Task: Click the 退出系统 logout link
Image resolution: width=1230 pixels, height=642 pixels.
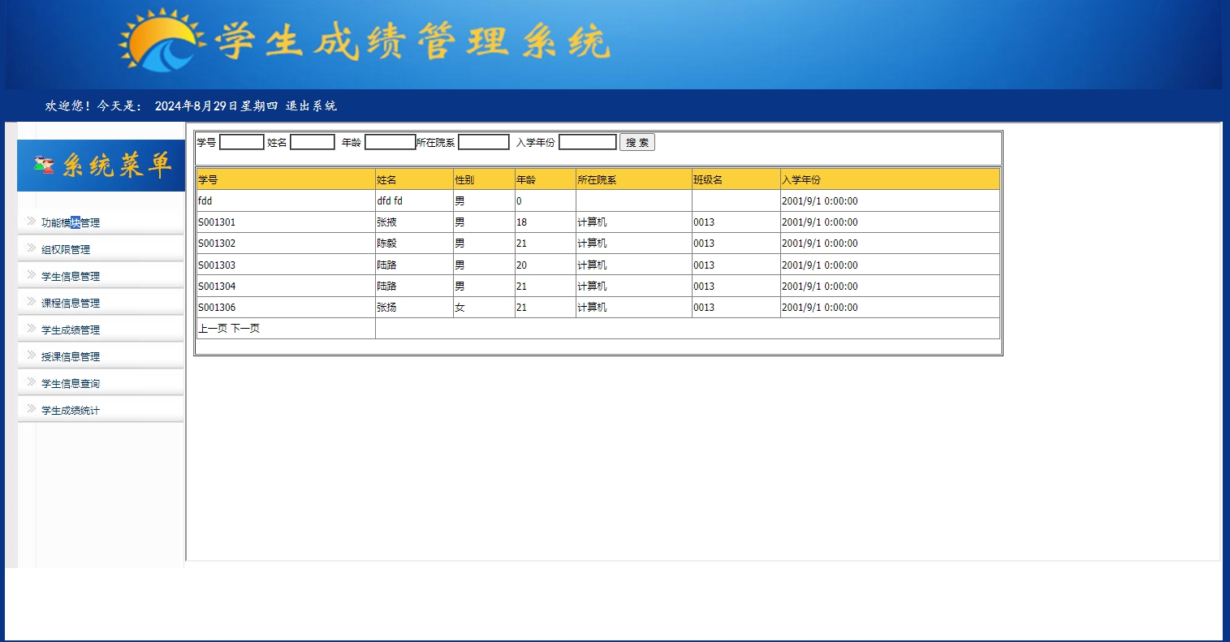Action: (x=311, y=106)
